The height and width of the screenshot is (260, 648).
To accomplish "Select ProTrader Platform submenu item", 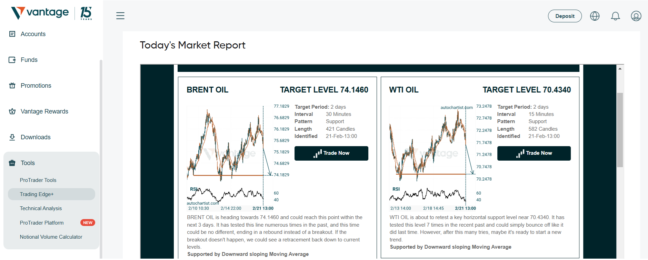I will pyautogui.click(x=42, y=223).
